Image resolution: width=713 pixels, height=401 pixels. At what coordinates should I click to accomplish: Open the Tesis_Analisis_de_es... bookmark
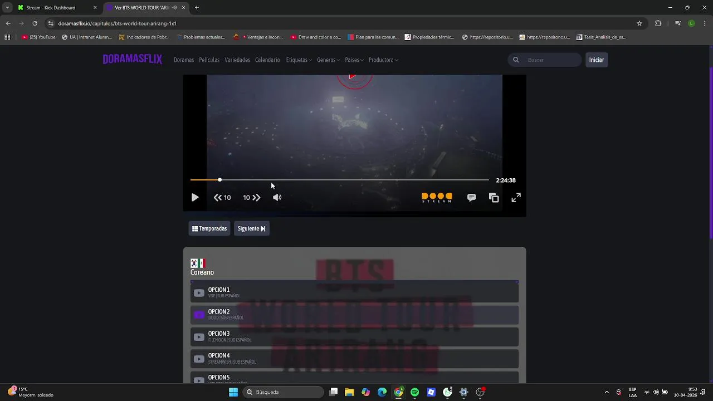tap(602, 37)
